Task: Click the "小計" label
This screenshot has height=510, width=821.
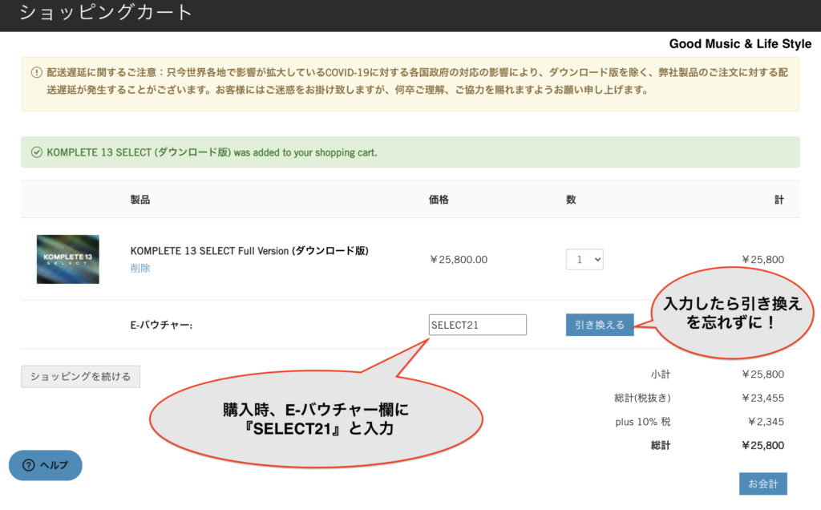Action: click(661, 374)
